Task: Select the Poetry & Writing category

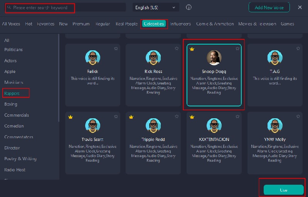Action: (20, 159)
